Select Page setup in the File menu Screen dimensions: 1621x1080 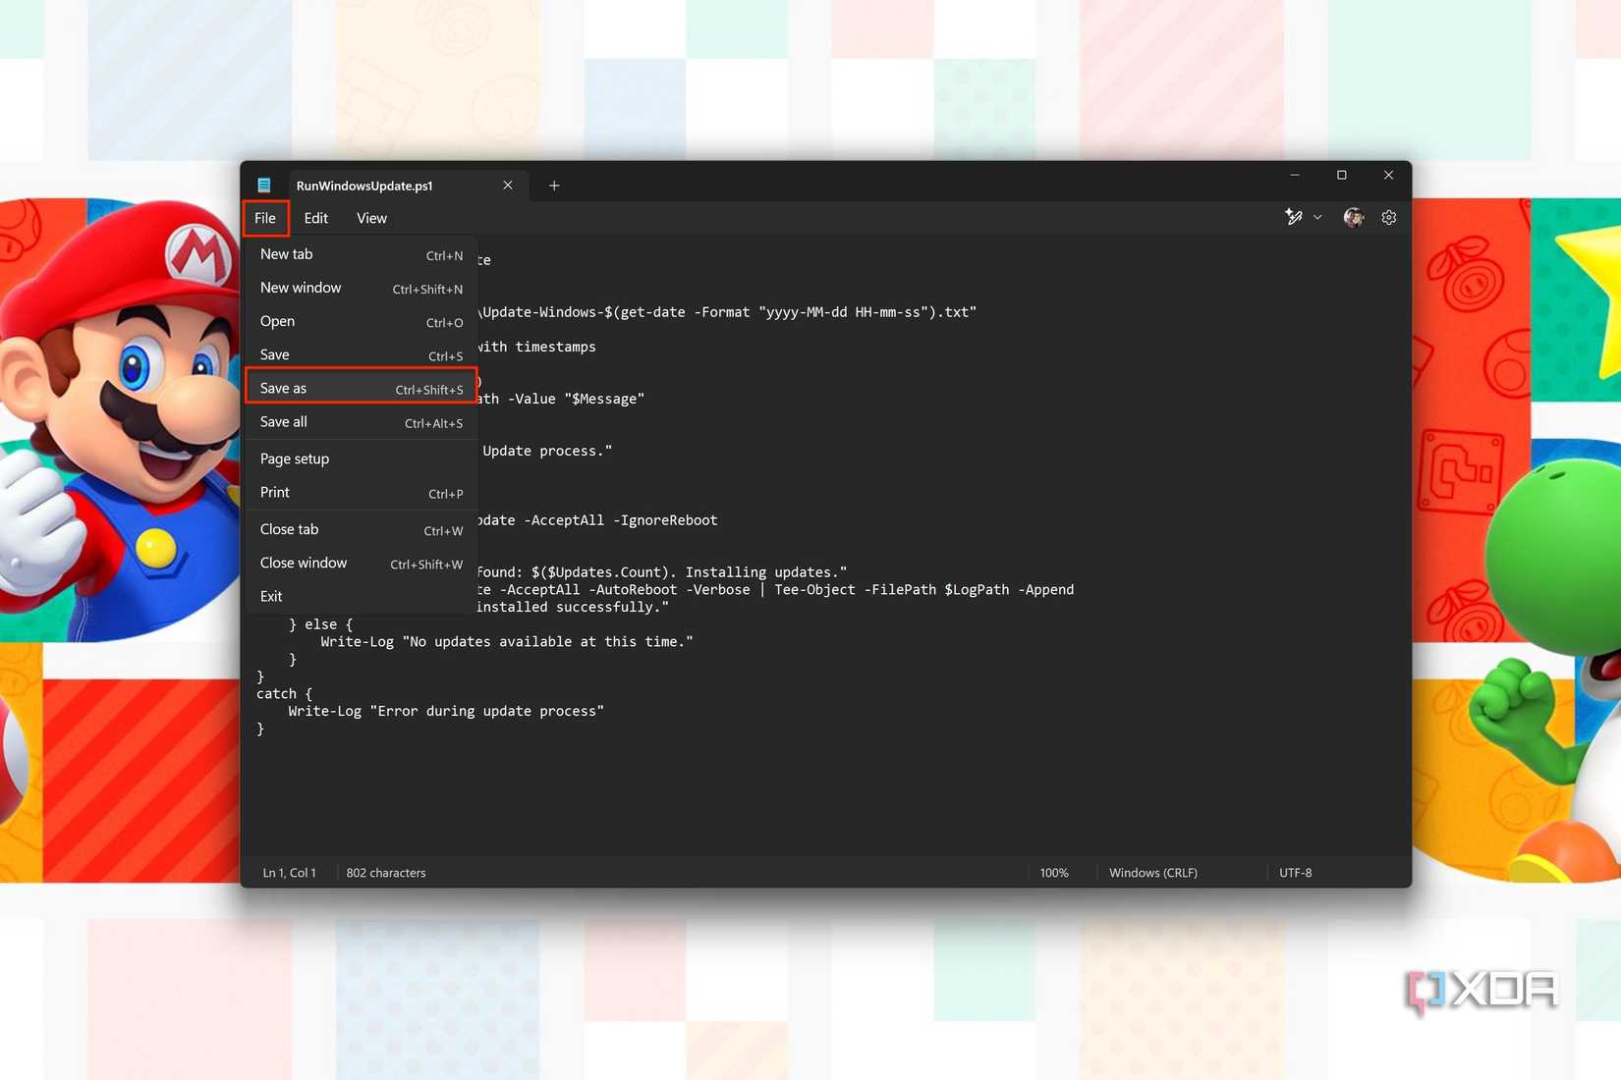click(294, 458)
